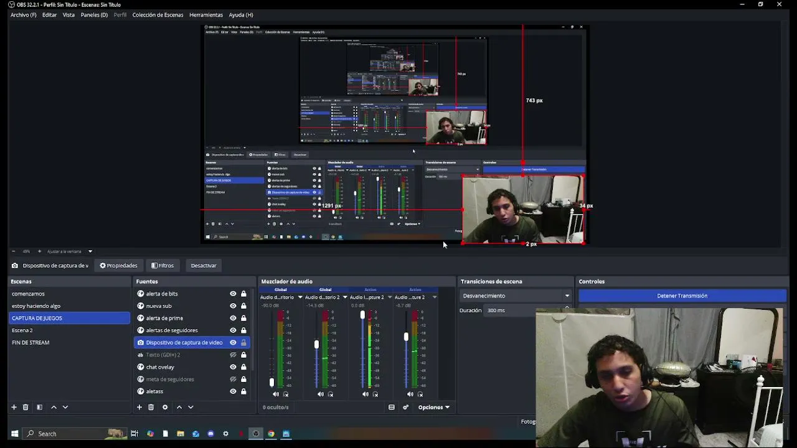Hide the Dispositivo de captura de video source

(x=233, y=342)
